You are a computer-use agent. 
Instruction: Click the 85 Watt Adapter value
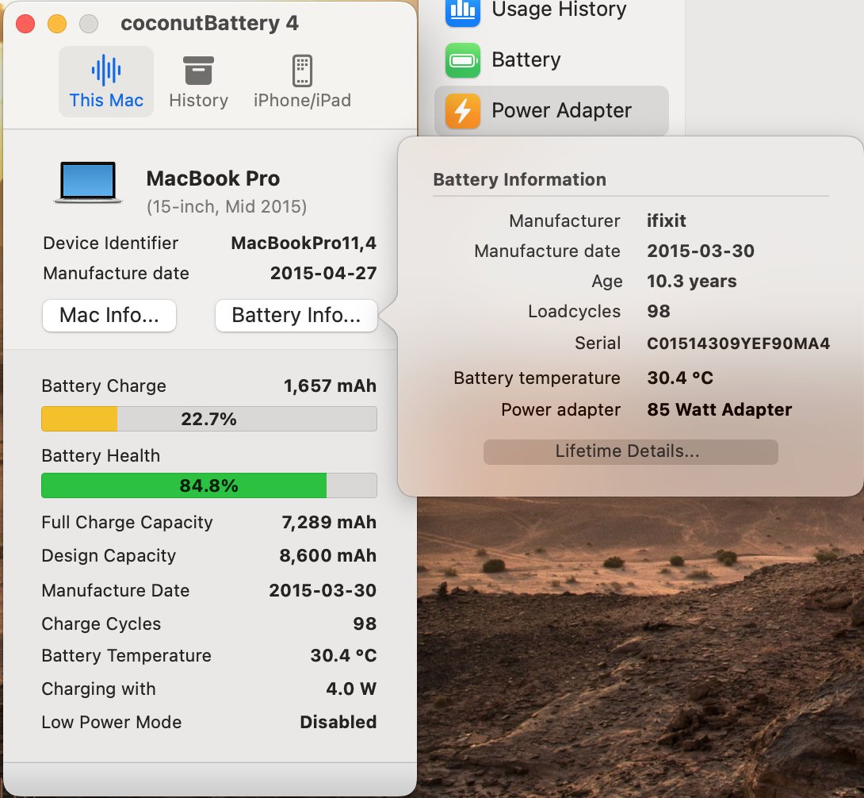point(719,410)
